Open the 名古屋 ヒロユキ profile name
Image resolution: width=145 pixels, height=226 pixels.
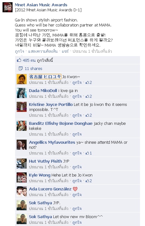point(45,77)
